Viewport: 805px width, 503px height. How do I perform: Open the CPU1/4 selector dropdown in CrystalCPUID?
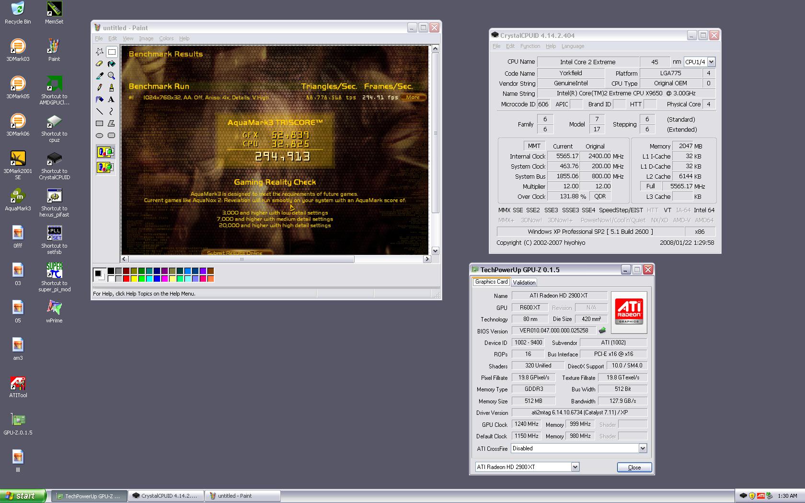[711, 62]
